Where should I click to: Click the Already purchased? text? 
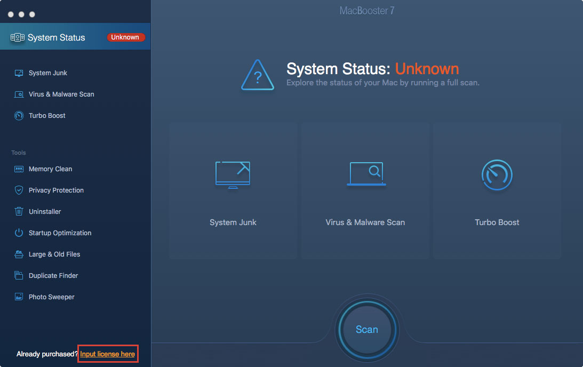(x=47, y=354)
